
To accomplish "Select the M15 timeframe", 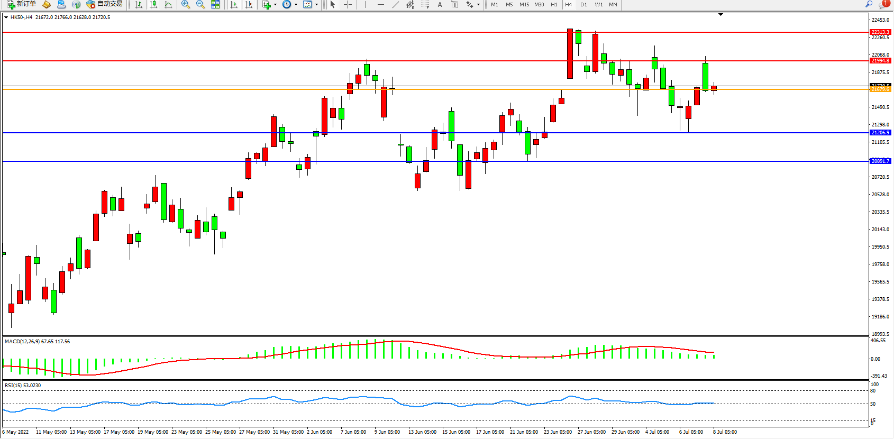I will [524, 4].
